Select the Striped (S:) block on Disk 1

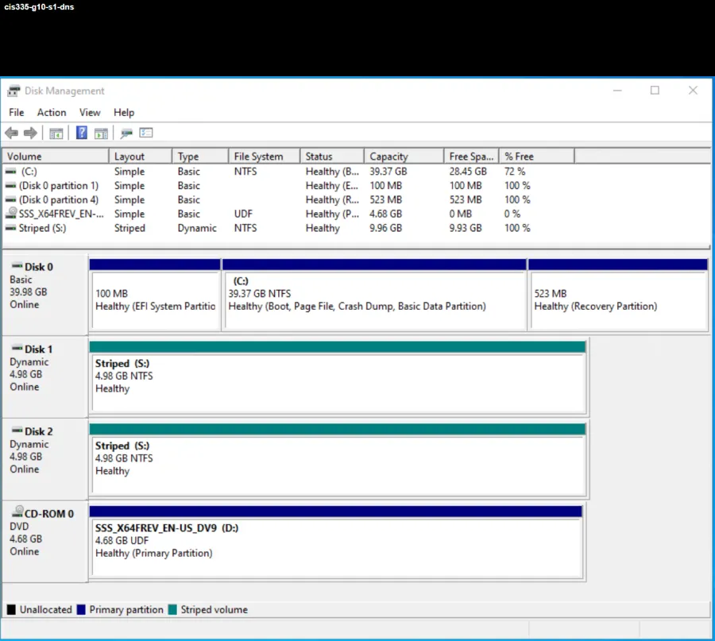tap(338, 378)
